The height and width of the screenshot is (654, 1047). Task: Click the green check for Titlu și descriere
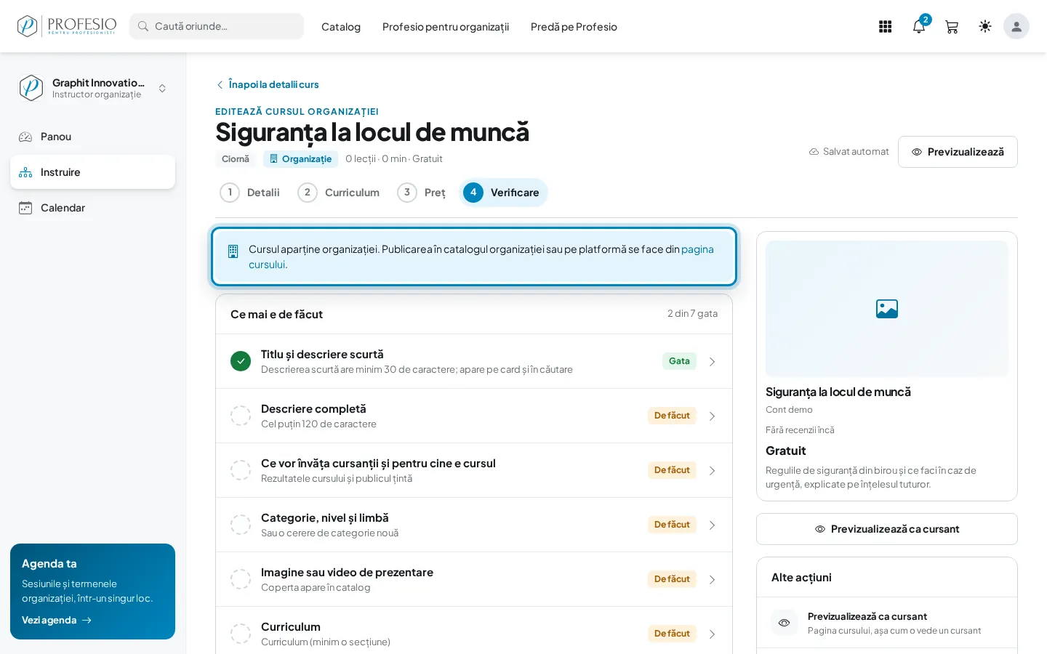pyautogui.click(x=241, y=361)
